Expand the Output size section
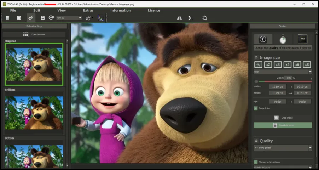 [x=256, y=108]
